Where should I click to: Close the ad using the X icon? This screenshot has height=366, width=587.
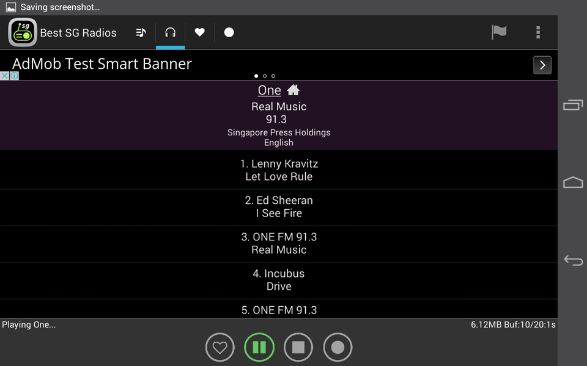coord(4,76)
